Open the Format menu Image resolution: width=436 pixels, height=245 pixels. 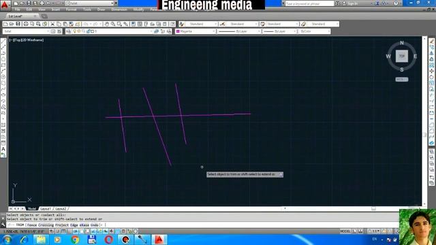coord(71,10)
